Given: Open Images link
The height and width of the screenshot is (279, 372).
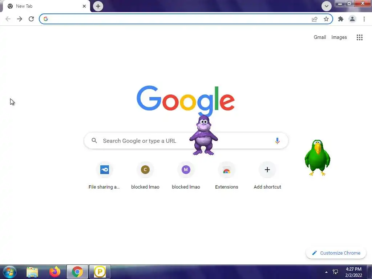Looking at the screenshot, I should 339,37.
